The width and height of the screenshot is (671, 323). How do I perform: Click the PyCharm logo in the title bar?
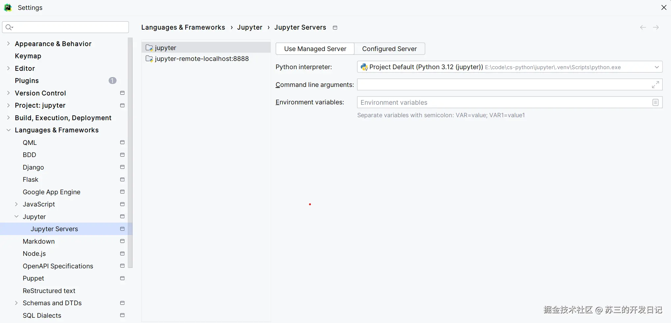8,8
